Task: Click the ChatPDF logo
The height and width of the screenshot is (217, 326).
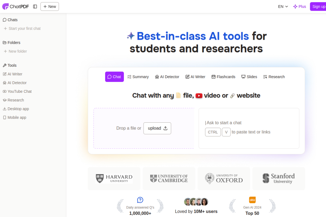Action: (16, 6)
